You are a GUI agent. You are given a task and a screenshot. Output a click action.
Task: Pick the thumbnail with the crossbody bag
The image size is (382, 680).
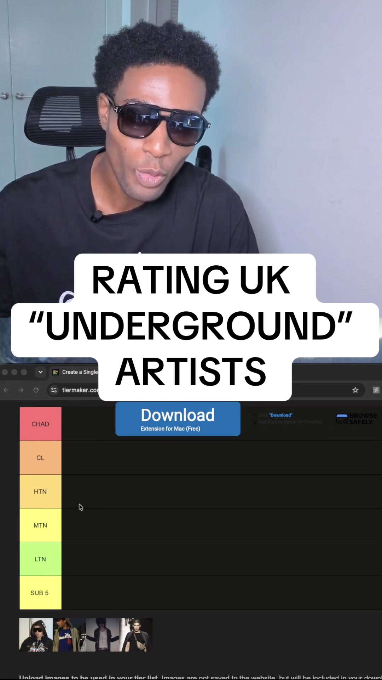(x=136, y=635)
